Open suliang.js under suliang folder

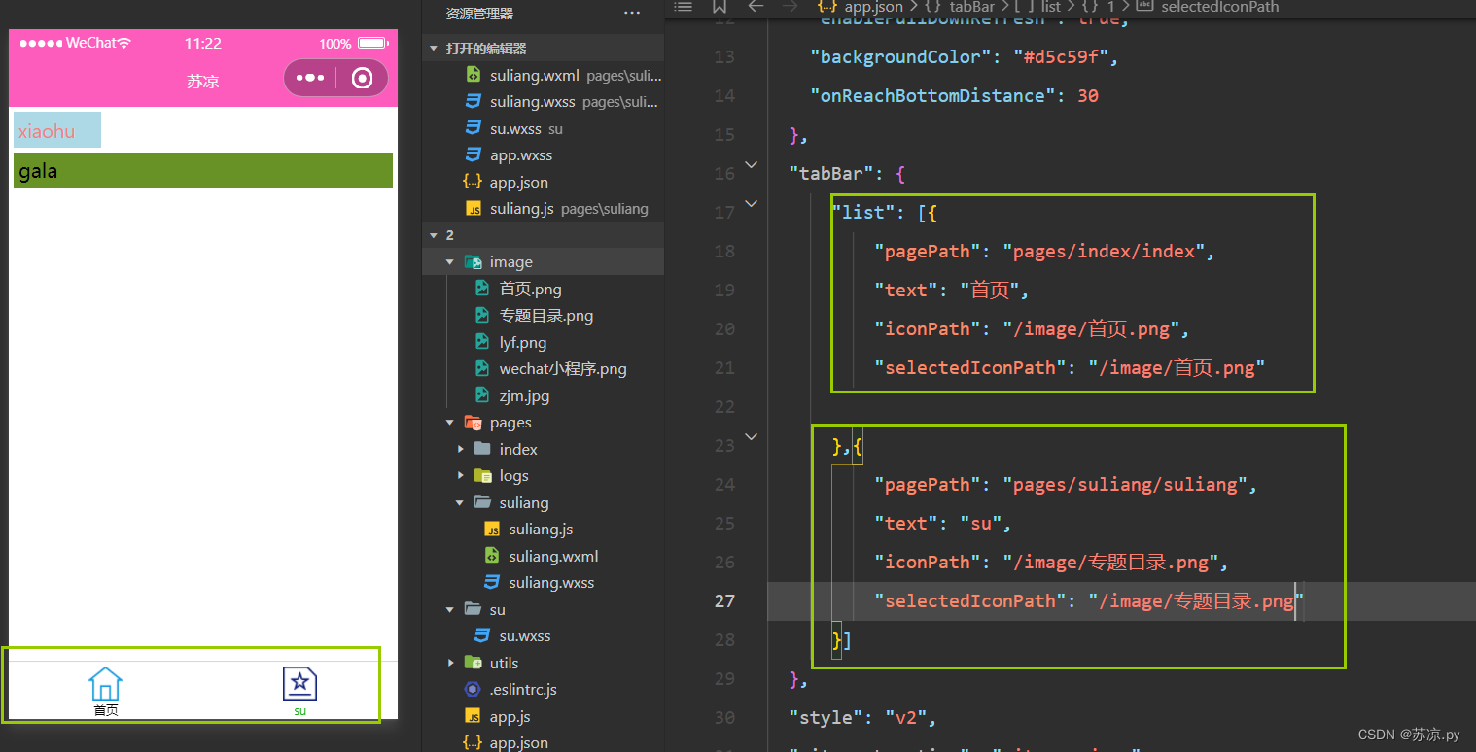coord(541,530)
